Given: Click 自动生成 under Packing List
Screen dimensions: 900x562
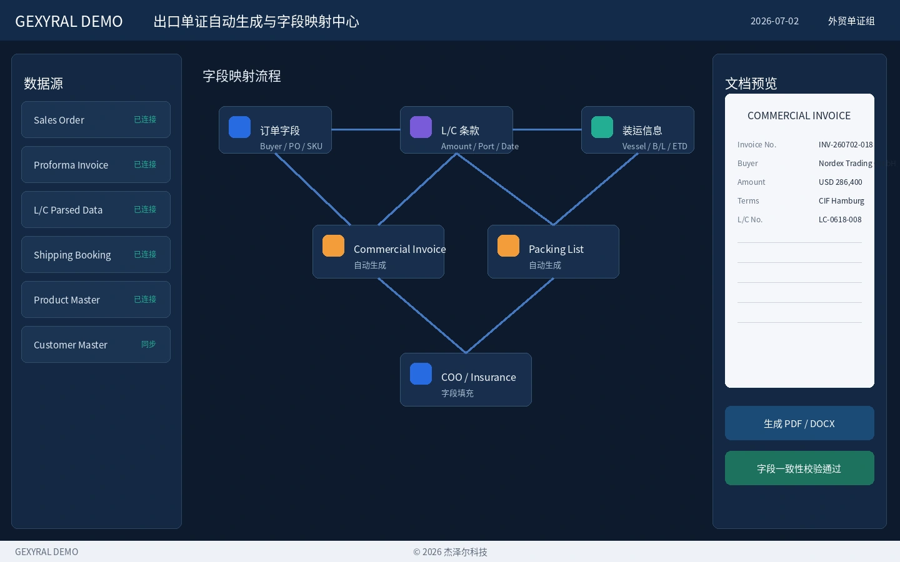Looking at the screenshot, I should 545,265.
